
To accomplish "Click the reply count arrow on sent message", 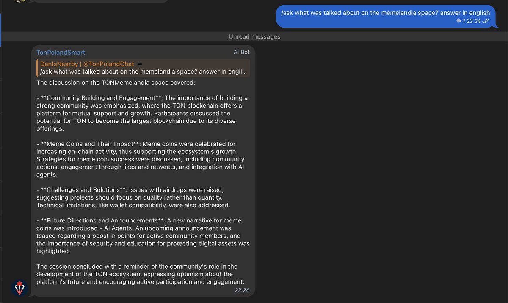I will click(459, 21).
